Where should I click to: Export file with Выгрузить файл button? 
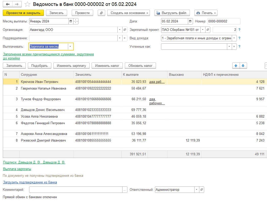(172, 13)
